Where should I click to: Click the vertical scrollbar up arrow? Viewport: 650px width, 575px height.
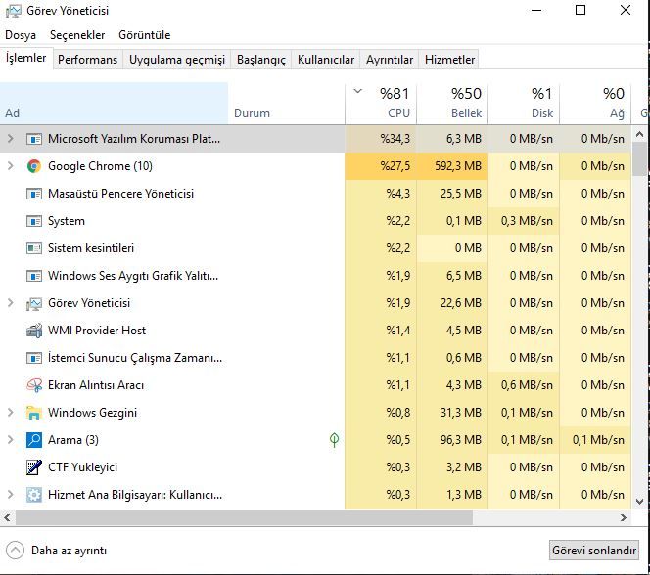click(x=639, y=134)
